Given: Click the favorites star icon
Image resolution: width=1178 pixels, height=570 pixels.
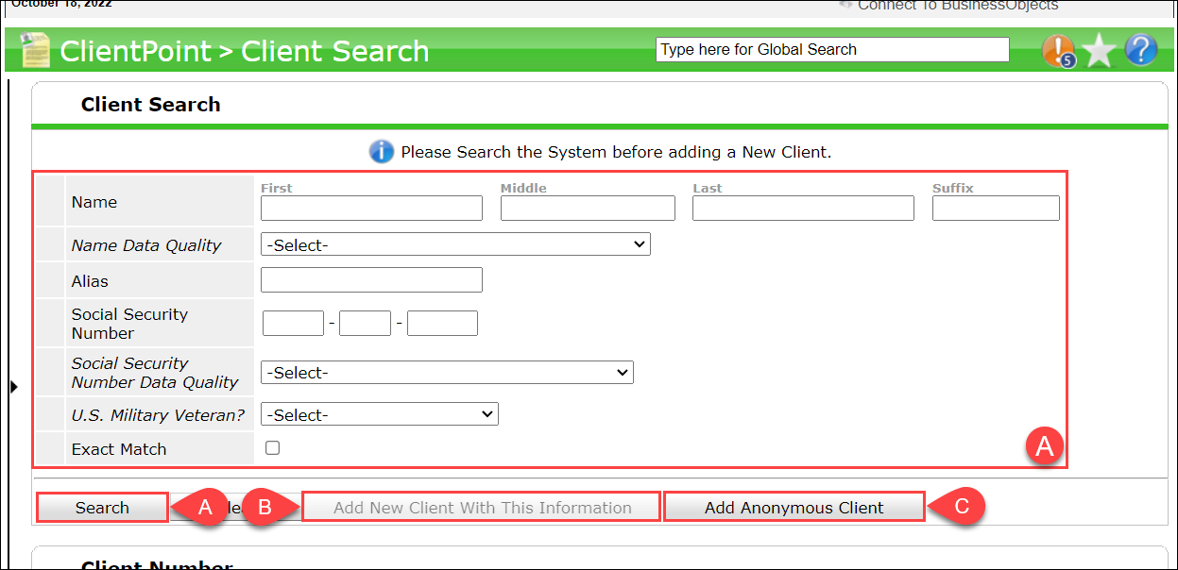Looking at the screenshot, I should point(1101,50).
